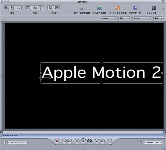The height and width of the screenshot is (150, 166).
Task: Open the Dashboard with the info icon
Action: tap(154, 8)
